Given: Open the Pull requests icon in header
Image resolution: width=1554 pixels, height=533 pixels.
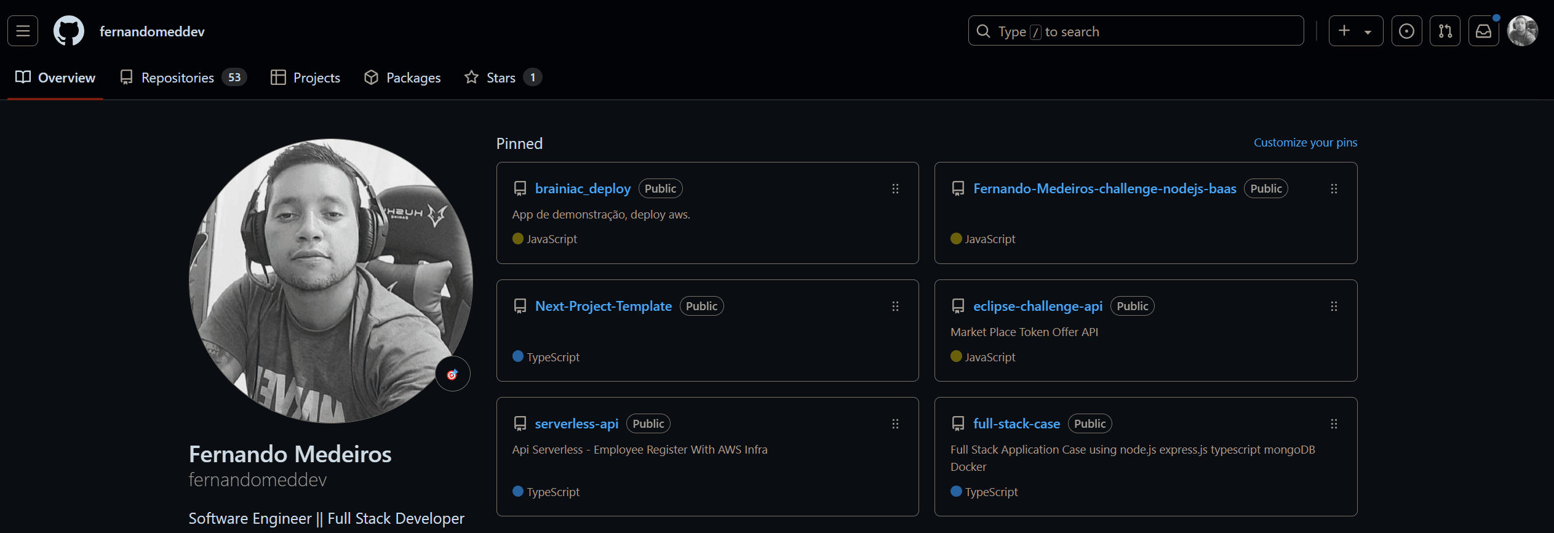Looking at the screenshot, I should pos(1444,31).
